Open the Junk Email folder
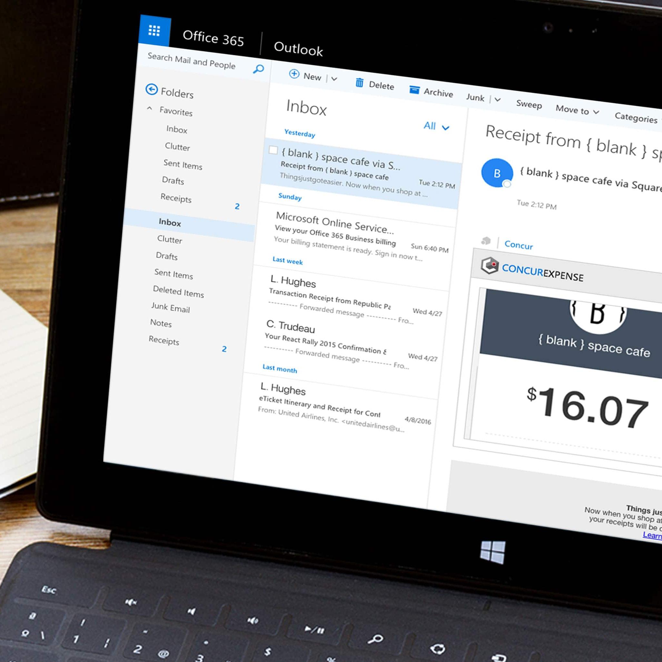Image resolution: width=662 pixels, height=662 pixels. click(x=170, y=307)
